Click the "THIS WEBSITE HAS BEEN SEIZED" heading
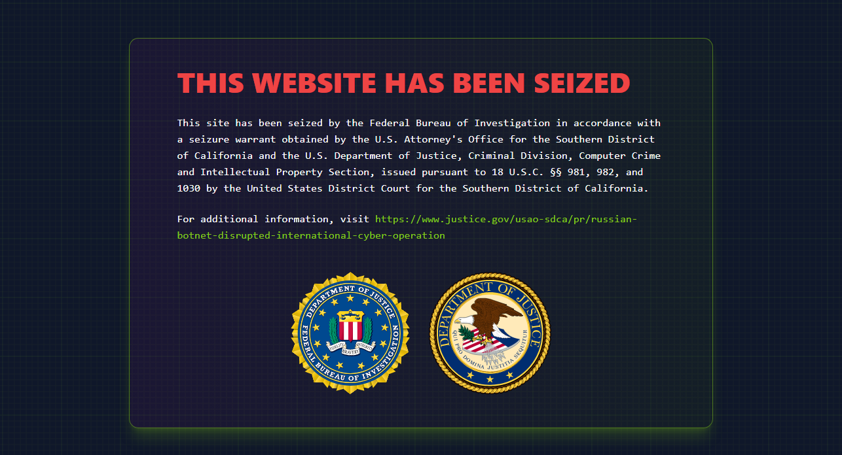 point(403,83)
